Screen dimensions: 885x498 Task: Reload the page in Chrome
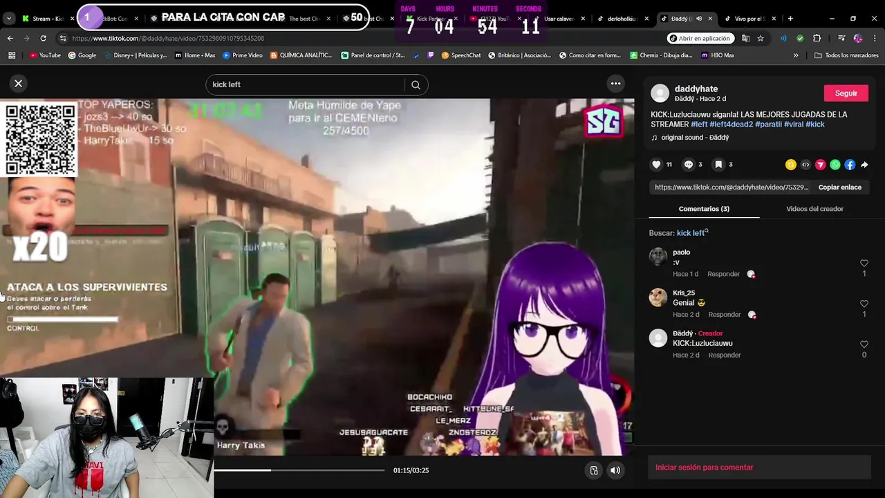tap(43, 38)
